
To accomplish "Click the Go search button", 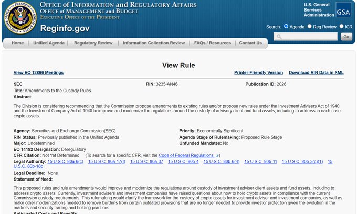I will pos(346,37).
